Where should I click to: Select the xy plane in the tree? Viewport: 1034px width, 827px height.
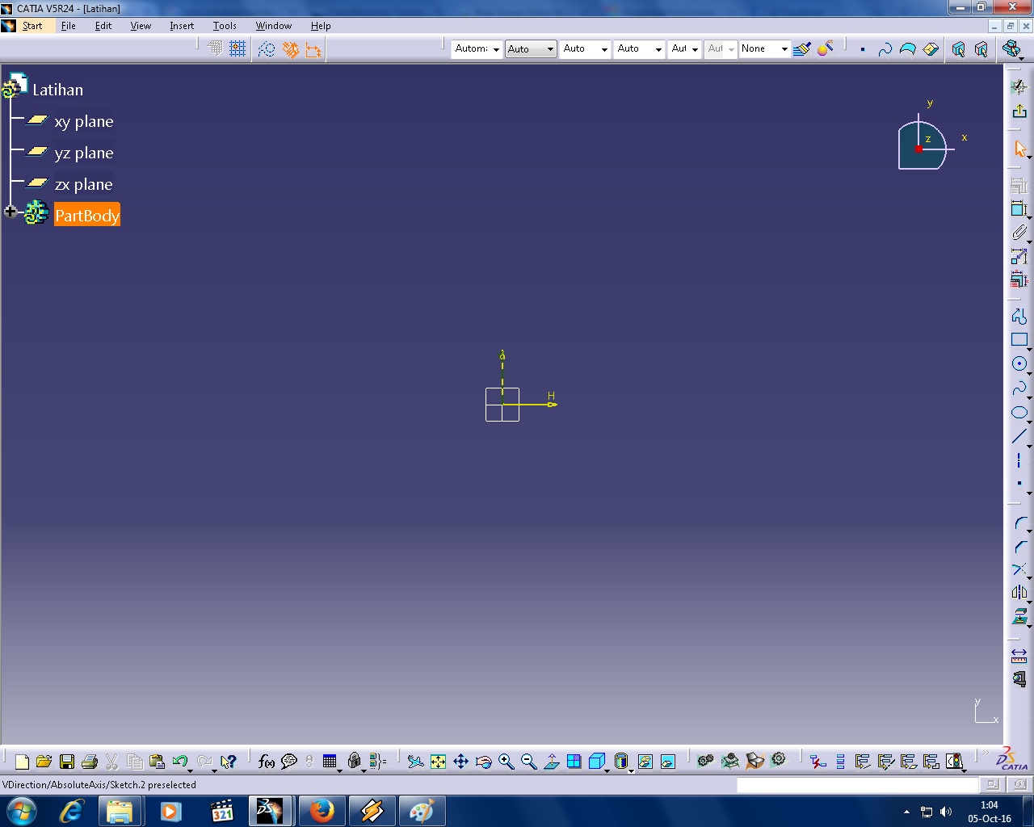point(84,121)
